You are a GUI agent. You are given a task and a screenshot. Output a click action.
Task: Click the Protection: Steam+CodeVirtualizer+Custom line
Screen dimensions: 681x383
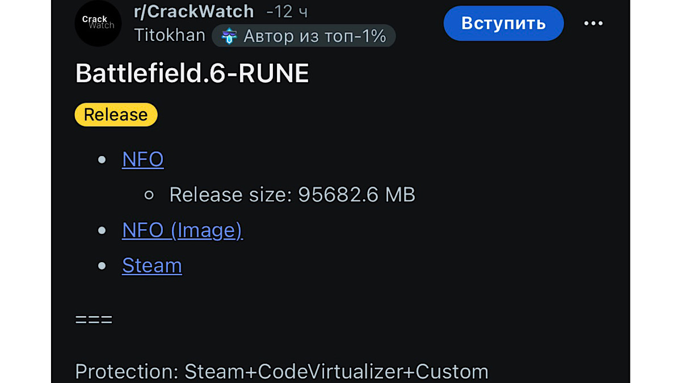click(282, 372)
